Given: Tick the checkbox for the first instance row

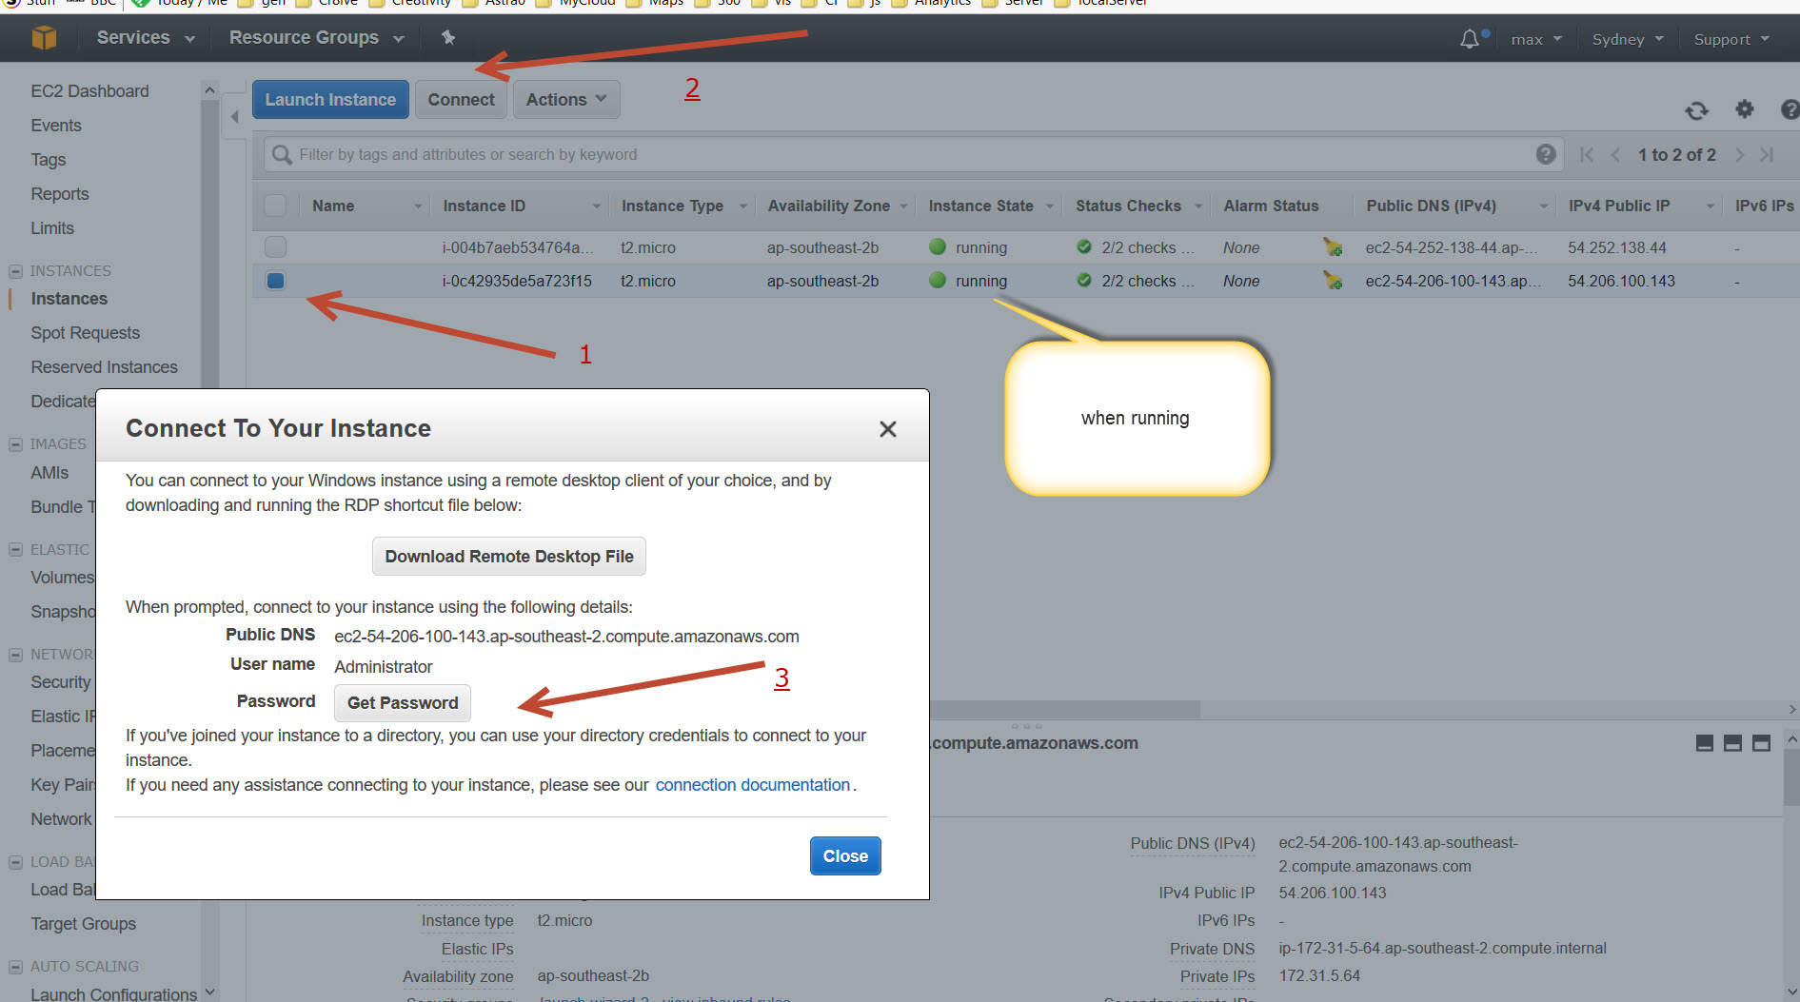Looking at the screenshot, I should pos(276,247).
